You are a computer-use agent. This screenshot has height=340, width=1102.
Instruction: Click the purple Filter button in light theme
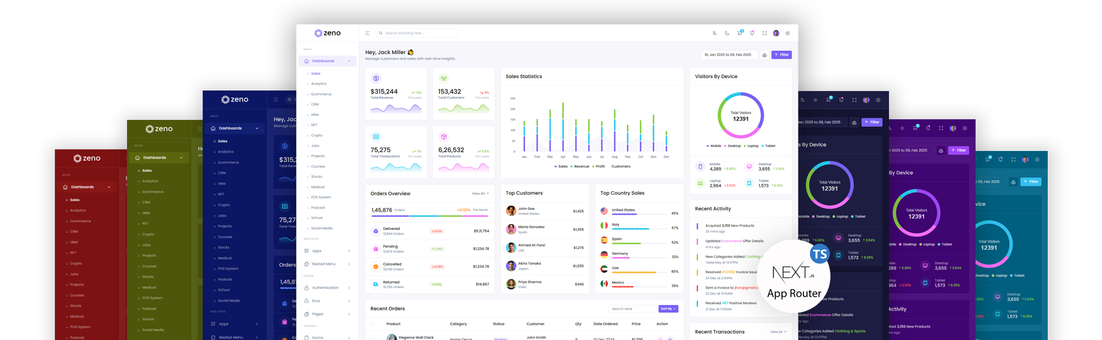click(781, 55)
